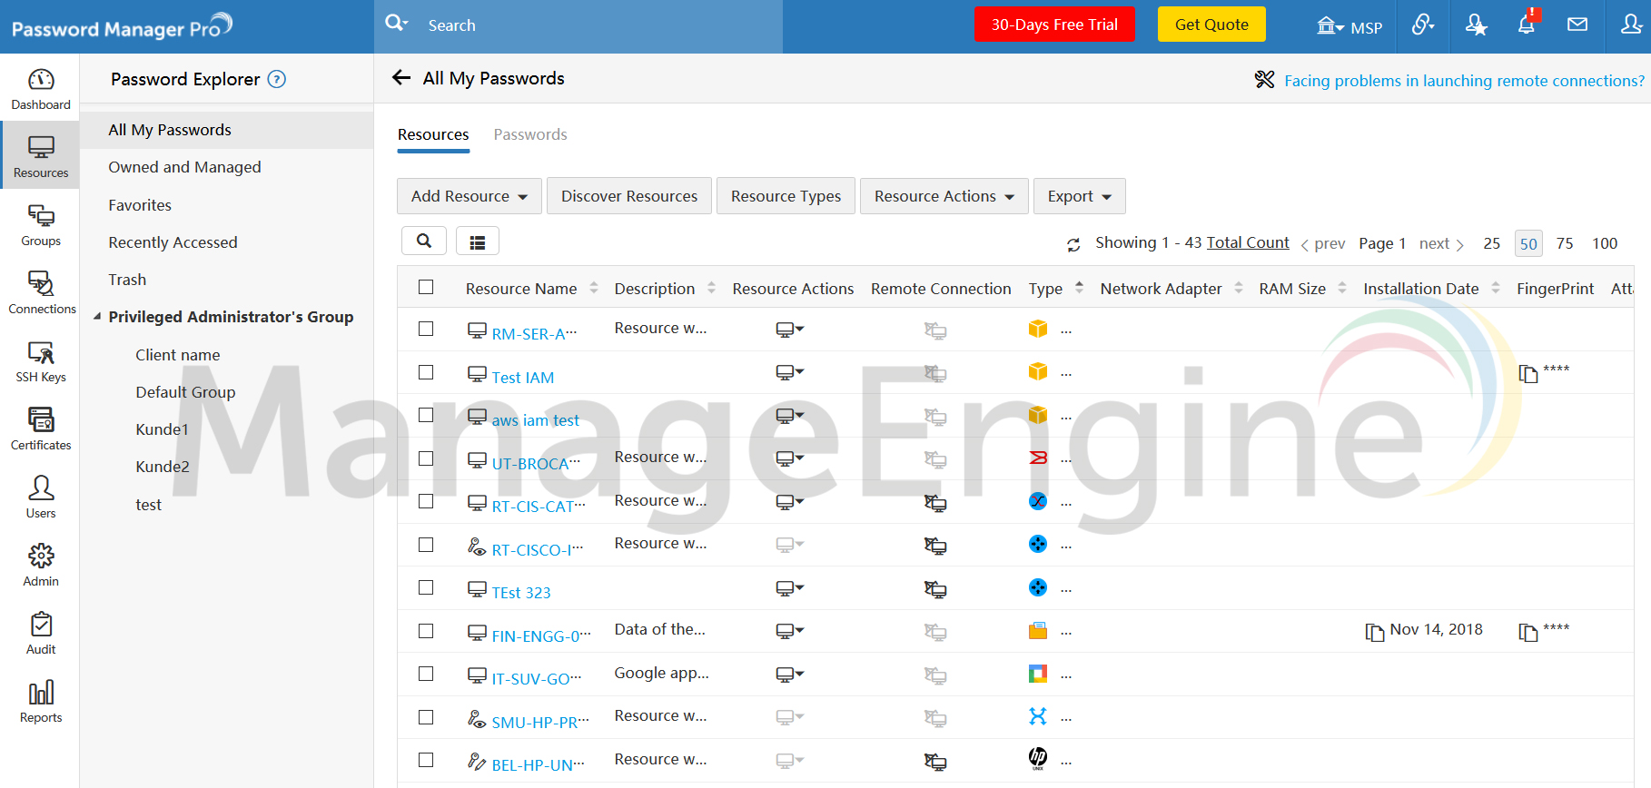Viewport: 1651px width, 788px height.
Task: Toggle the select-all checkbox in table header
Action: tap(426, 287)
